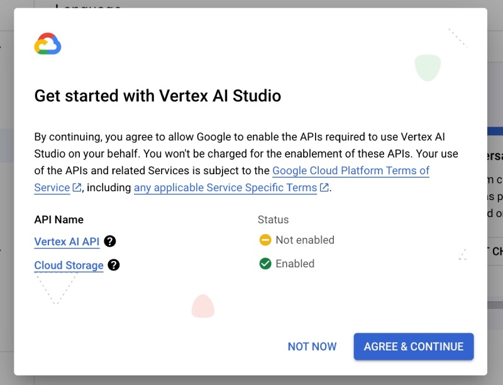The image size is (503, 385).
Task: Click the help icon beside Cloud Storage
Action: coord(114,266)
